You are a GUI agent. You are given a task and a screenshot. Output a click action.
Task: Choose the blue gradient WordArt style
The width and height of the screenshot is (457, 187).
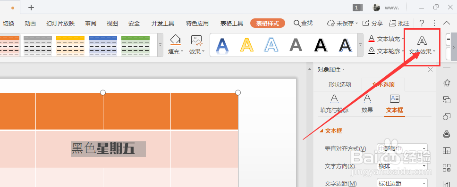(x=222, y=46)
